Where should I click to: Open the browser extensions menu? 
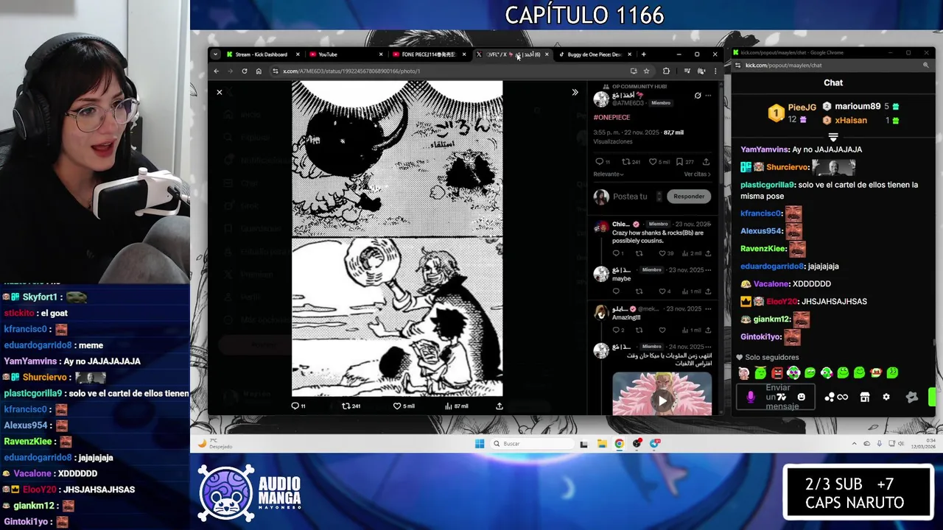click(666, 71)
